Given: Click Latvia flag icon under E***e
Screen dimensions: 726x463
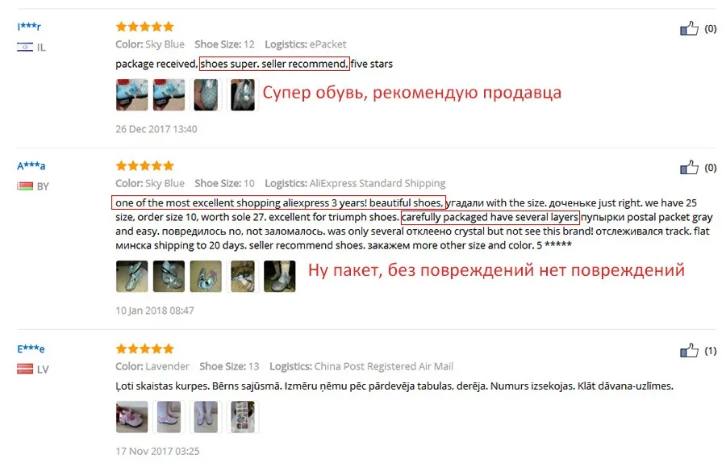Looking at the screenshot, I should point(25,369).
